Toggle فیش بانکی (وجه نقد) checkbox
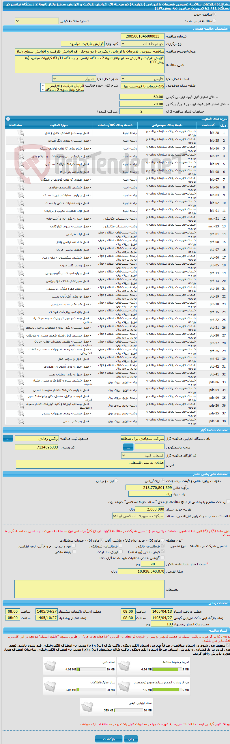The image size is (230, 744). tap(162, 551)
